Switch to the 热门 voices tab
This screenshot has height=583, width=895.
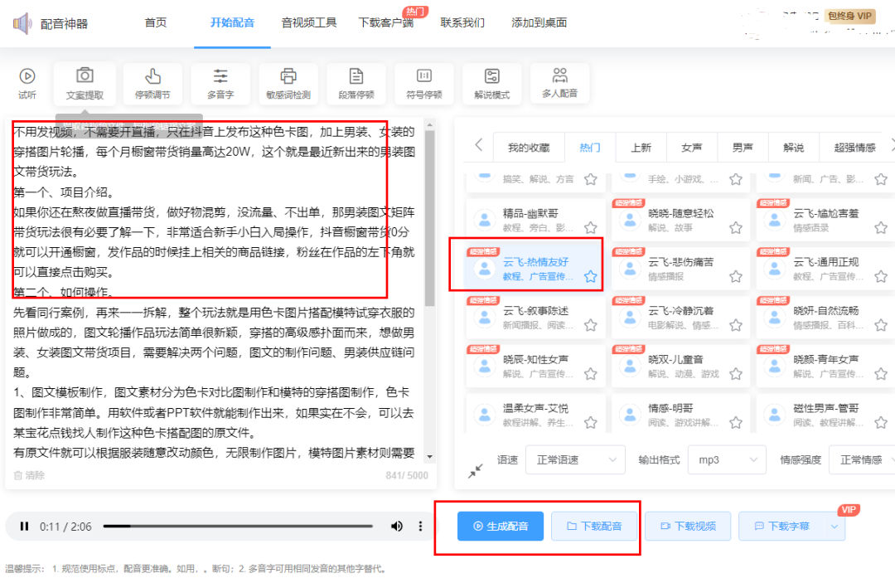tap(589, 147)
